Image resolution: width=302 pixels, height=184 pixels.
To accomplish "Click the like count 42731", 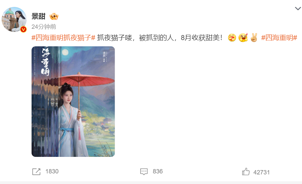I will tap(261, 172).
